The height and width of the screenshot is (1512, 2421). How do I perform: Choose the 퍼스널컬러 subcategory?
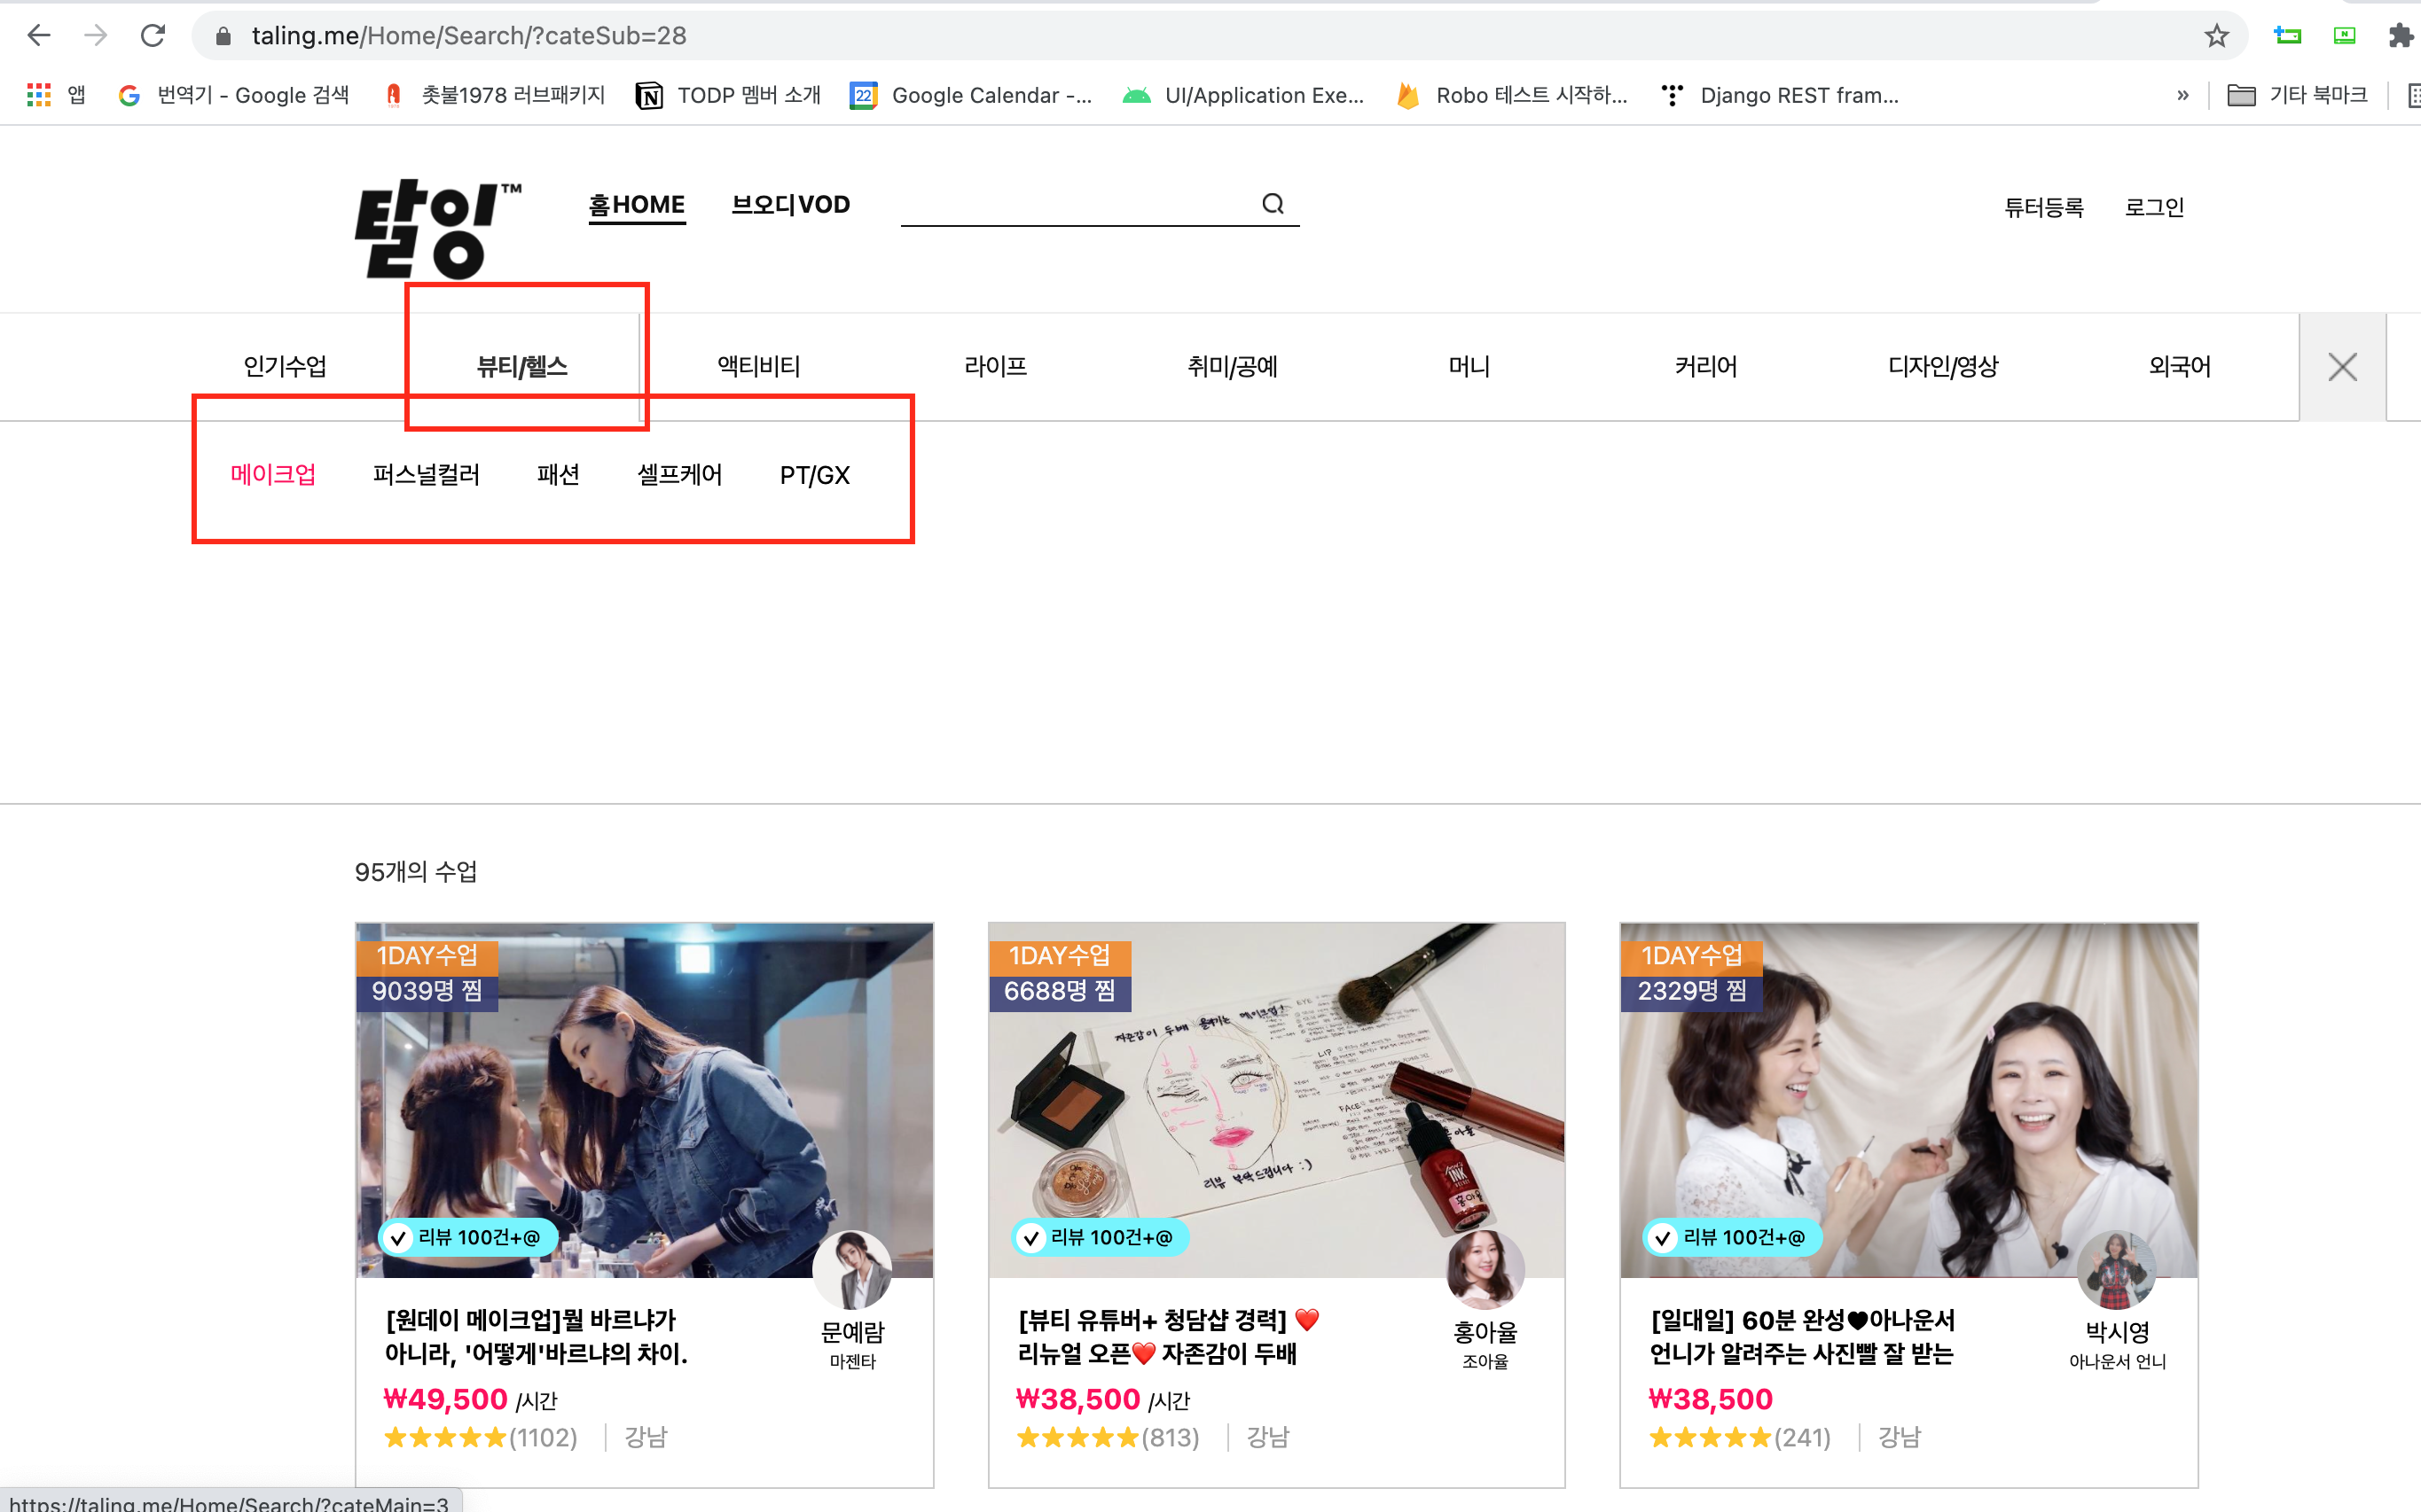pyautogui.click(x=427, y=475)
